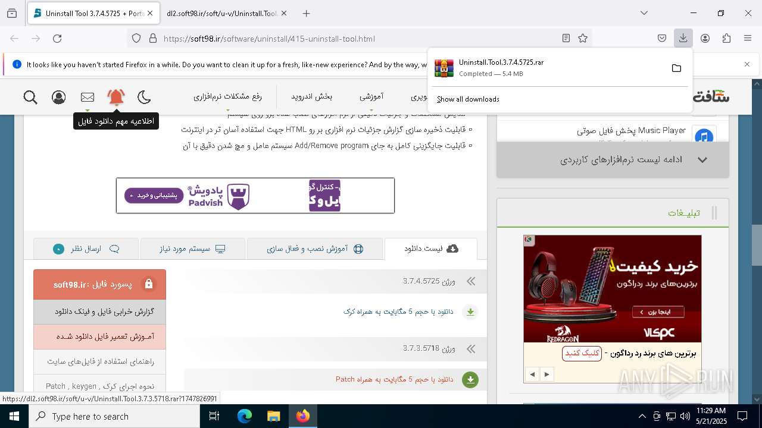Launch Microsoft Edge from taskbar

coord(245,416)
